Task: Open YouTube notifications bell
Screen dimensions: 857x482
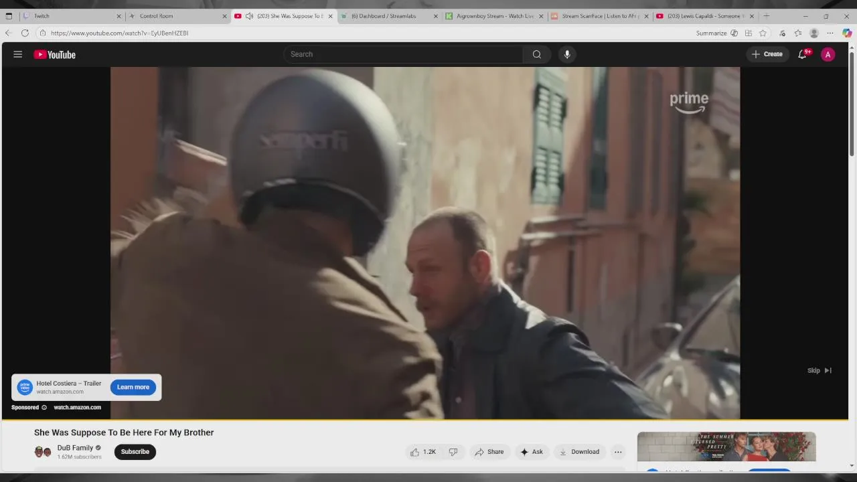Action: pos(802,54)
